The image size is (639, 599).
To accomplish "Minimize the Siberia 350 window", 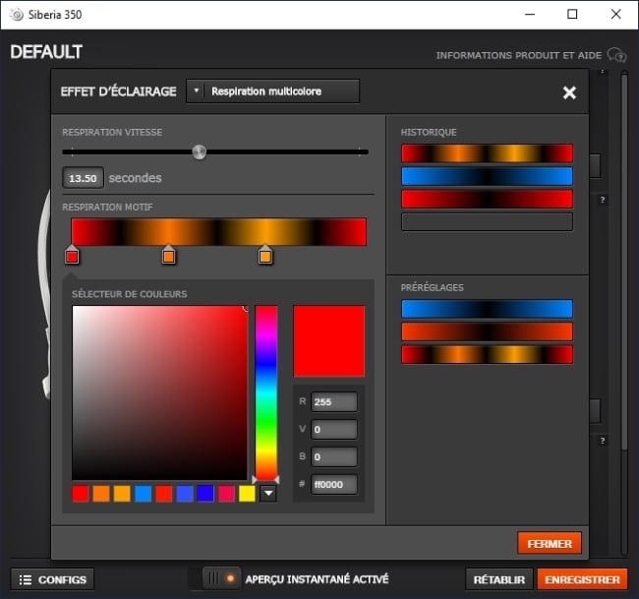I will coord(530,15).
